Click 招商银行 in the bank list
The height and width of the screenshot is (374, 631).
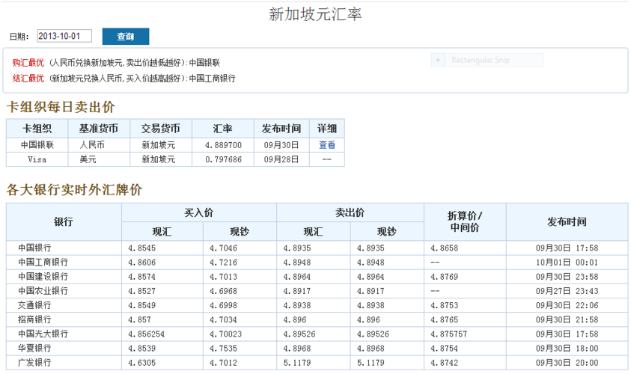pyautogui.click(x=35, y=319)
